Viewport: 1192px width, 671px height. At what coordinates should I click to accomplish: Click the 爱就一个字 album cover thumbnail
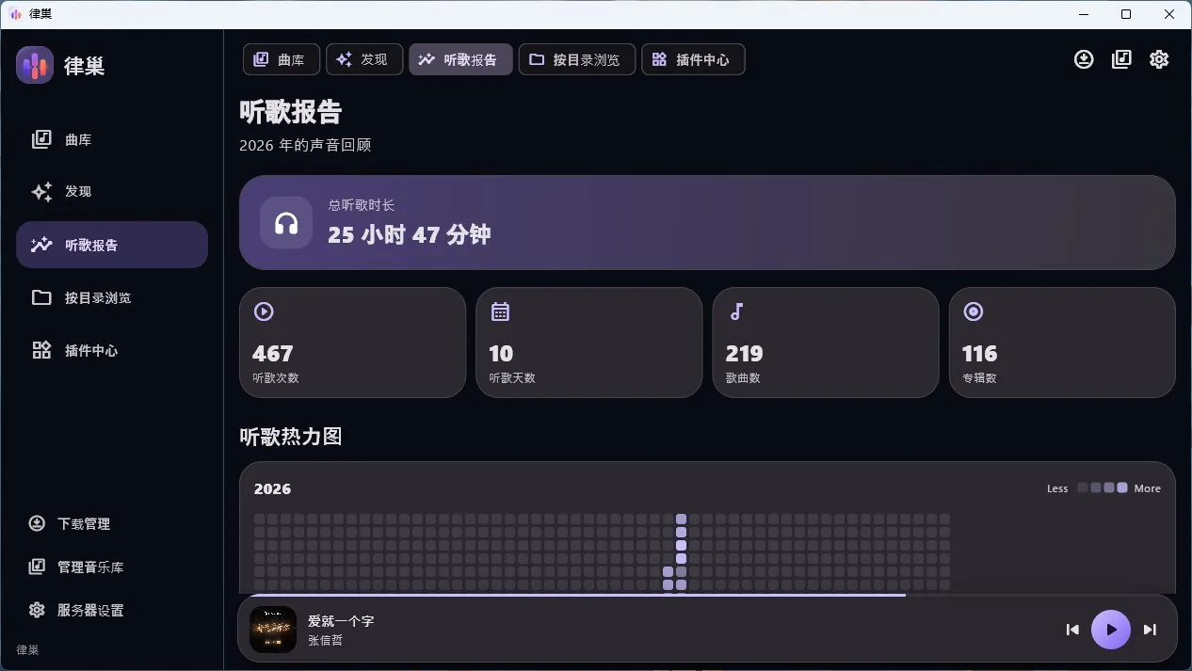[x=273, y=630]
